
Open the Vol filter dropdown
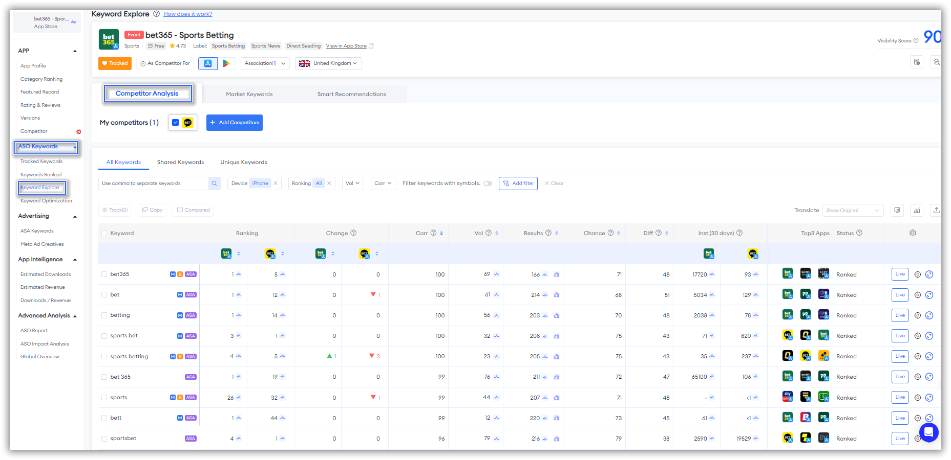(x=353, y=183)
